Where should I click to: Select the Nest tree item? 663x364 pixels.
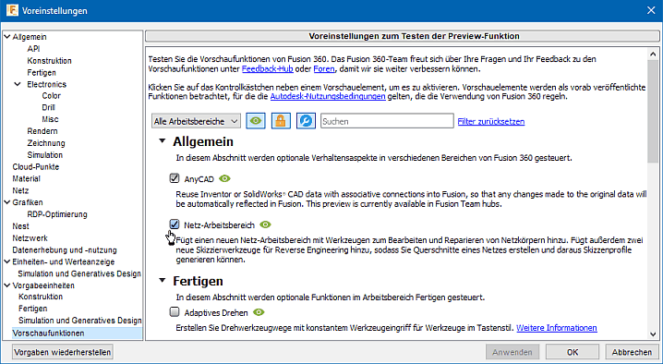pos(20,226)
